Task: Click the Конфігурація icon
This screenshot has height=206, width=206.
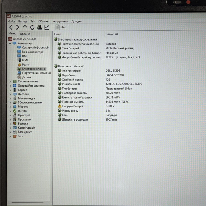Action: point(15,128)
